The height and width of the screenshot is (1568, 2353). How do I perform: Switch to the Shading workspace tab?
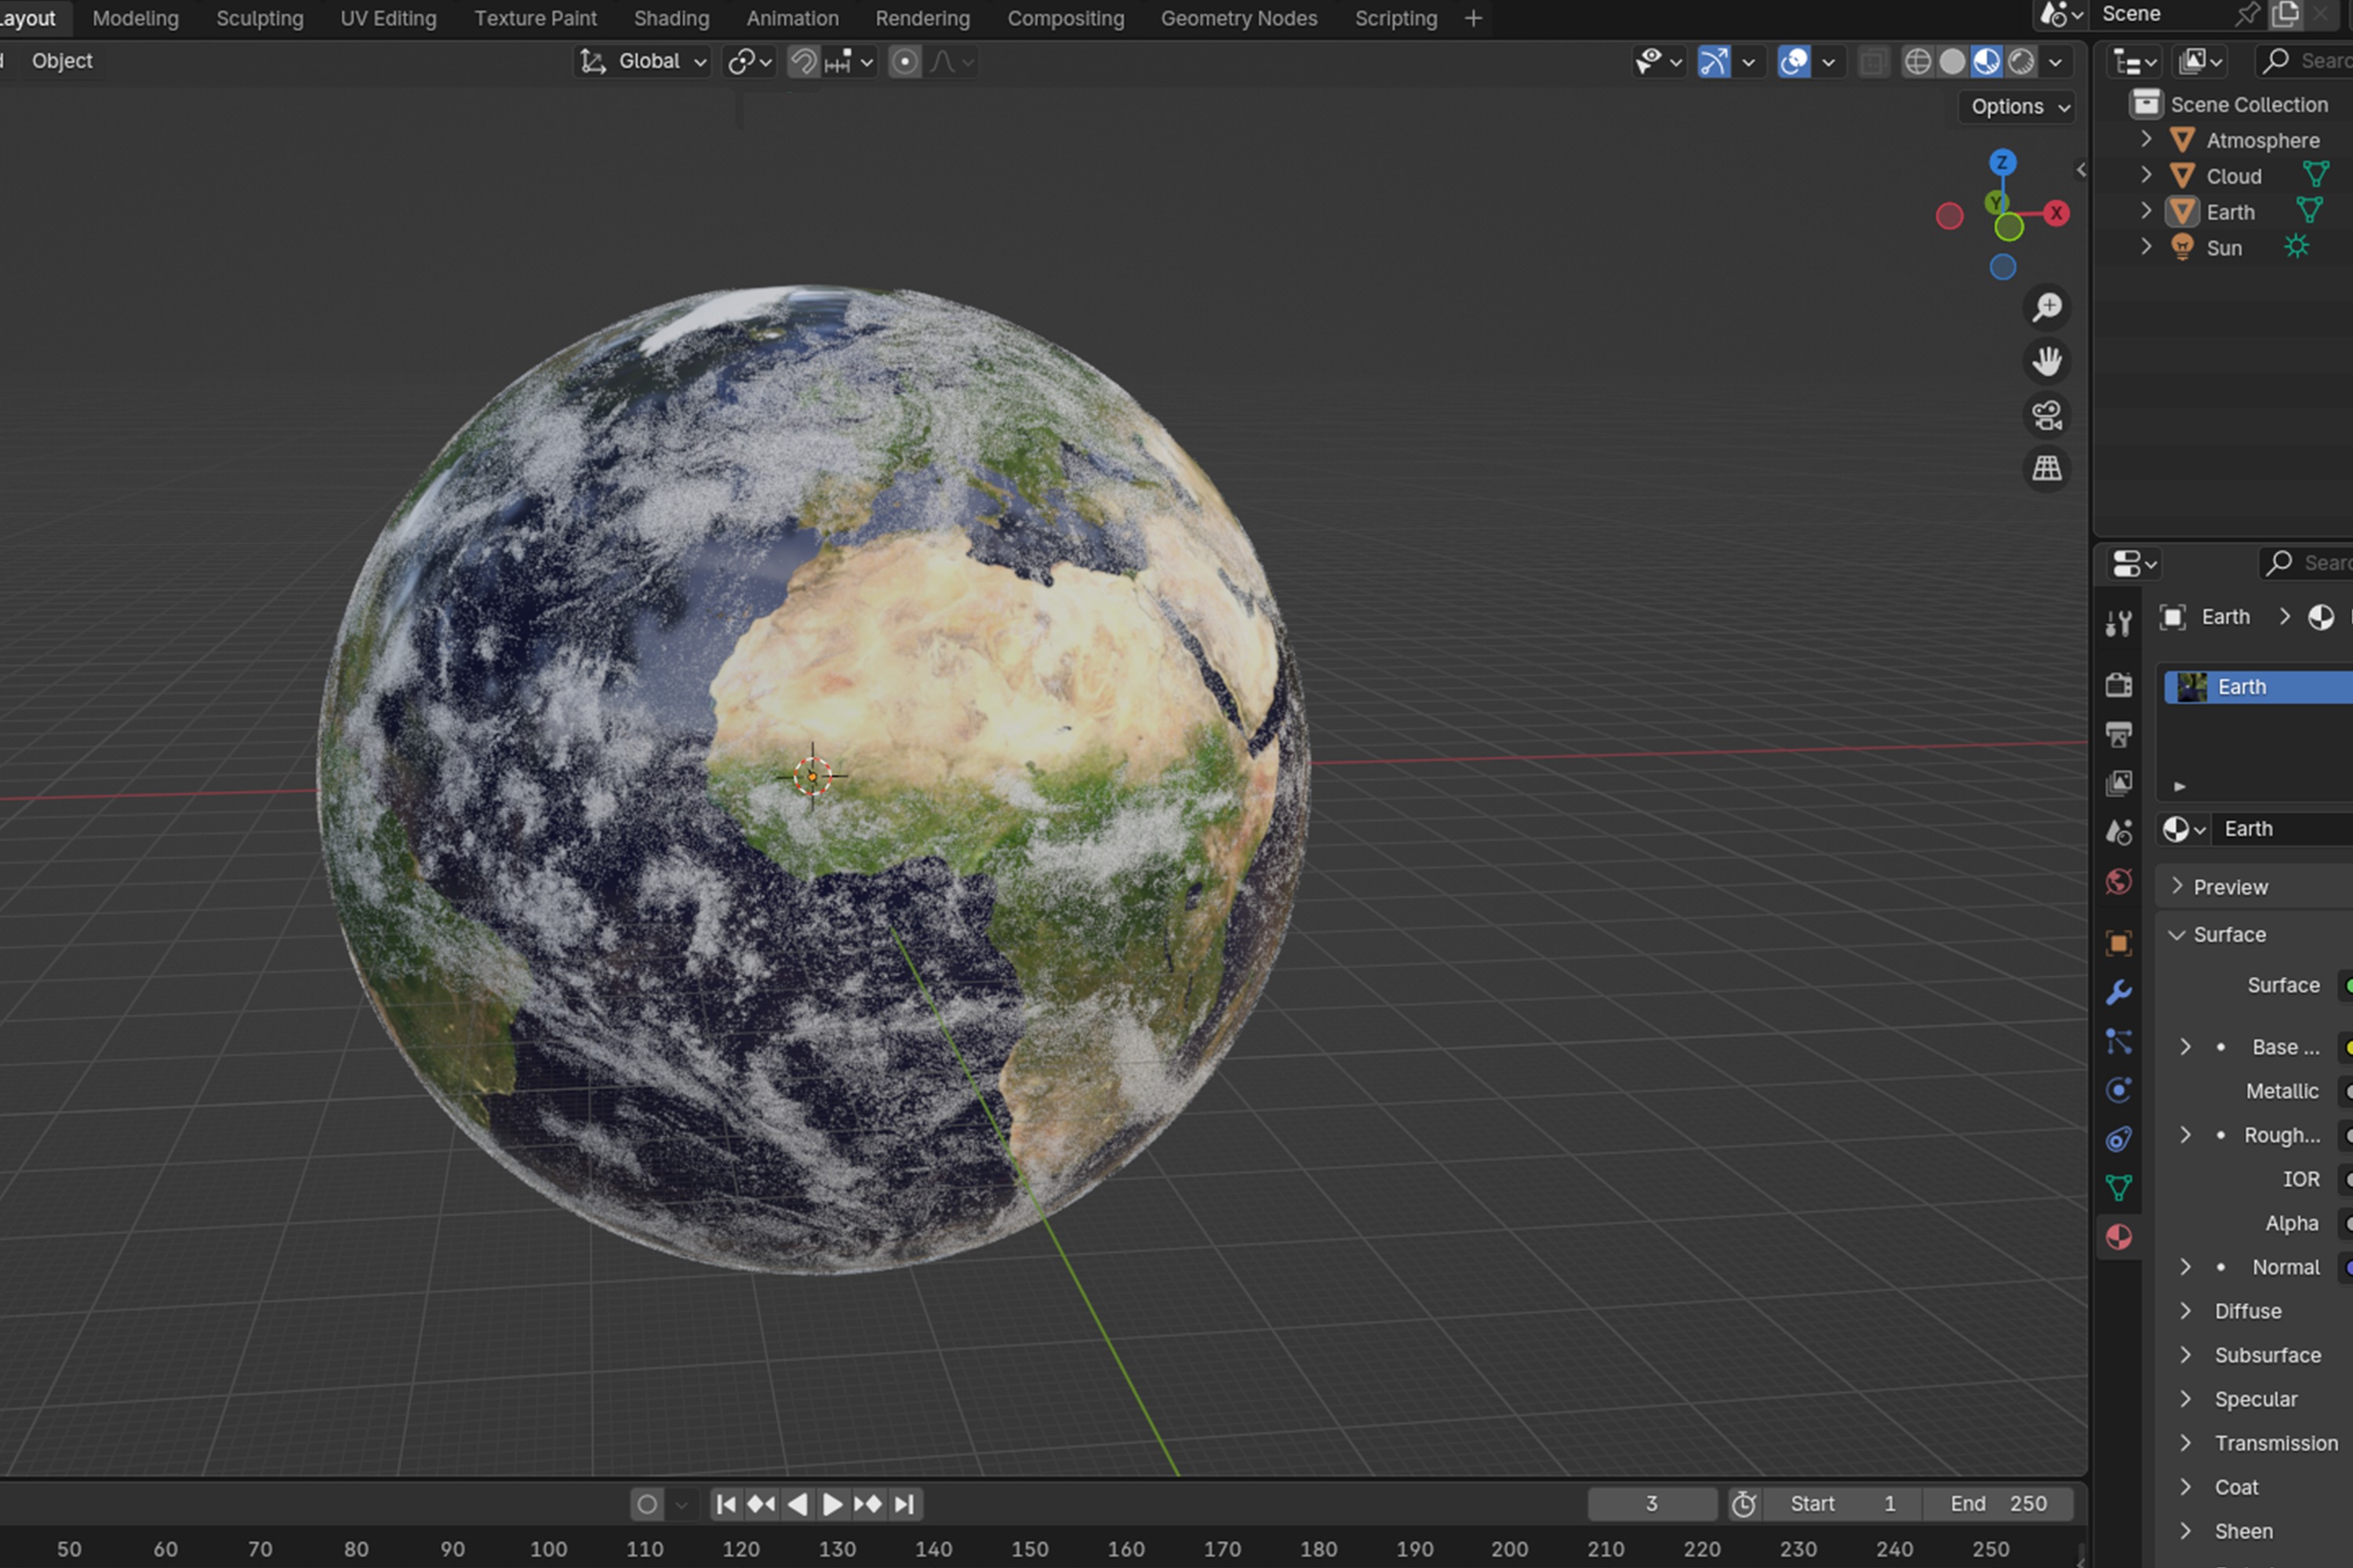coord(671,18)
